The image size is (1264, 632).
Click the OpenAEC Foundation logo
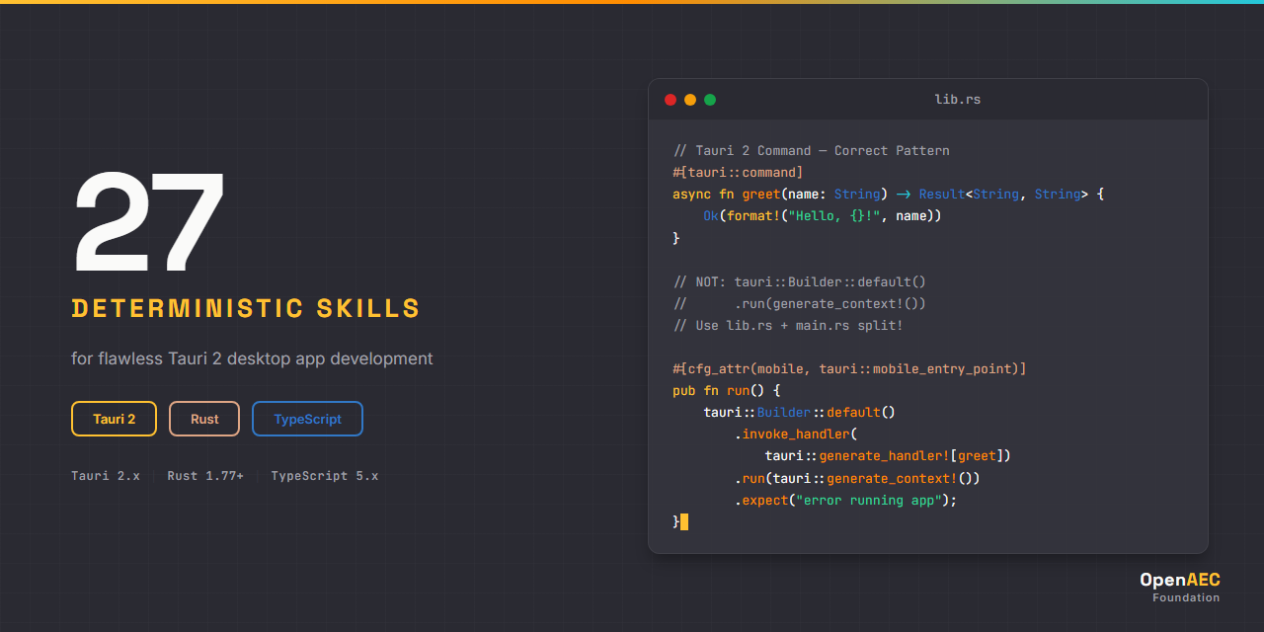[x=1179, y=588]
